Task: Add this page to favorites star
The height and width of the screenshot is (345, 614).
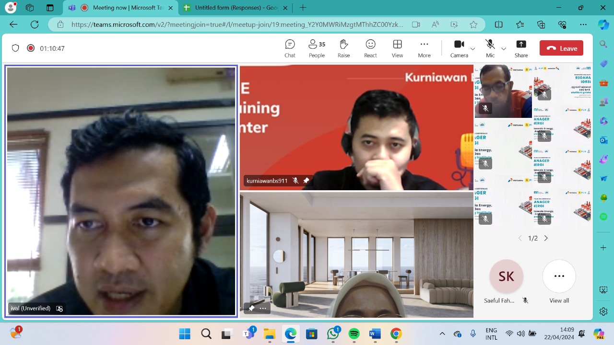Action: tap(473, 24)
